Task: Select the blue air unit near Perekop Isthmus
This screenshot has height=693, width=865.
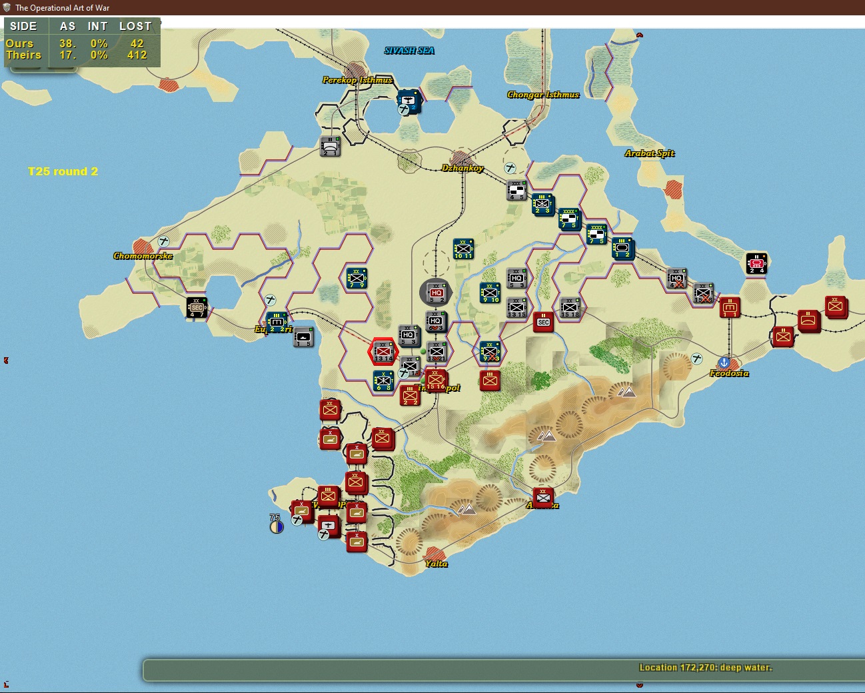Action: point(409,101)
